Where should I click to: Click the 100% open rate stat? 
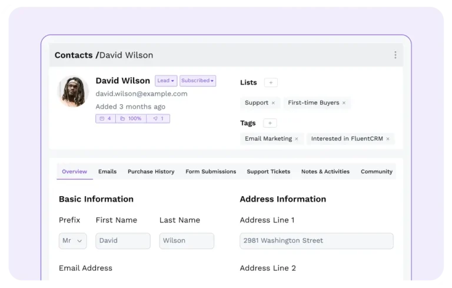click(x=131, y=118)
